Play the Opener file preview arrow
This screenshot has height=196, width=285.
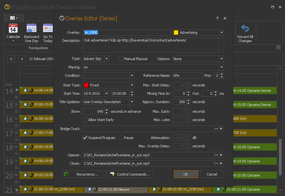(221, 155)
